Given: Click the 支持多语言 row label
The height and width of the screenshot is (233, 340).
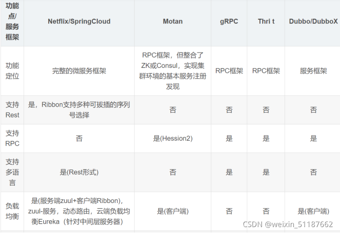Looking at the screenshot, I should (12, 172).
